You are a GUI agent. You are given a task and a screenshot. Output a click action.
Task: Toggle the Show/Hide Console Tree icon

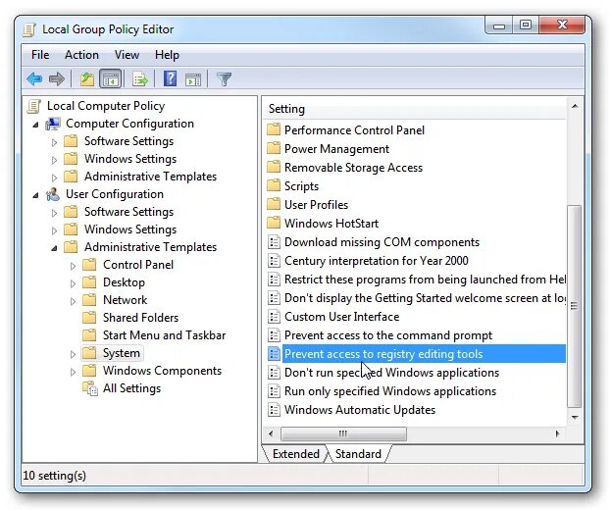[111, 79]
